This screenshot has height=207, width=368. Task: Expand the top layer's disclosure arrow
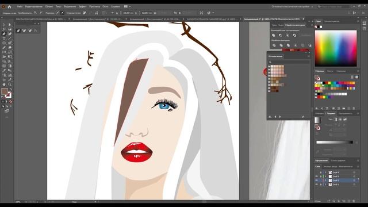[x=325, y=172]
